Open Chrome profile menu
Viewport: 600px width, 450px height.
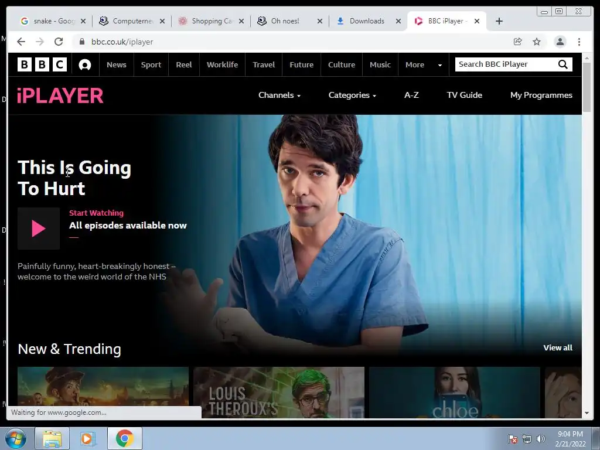560,42
